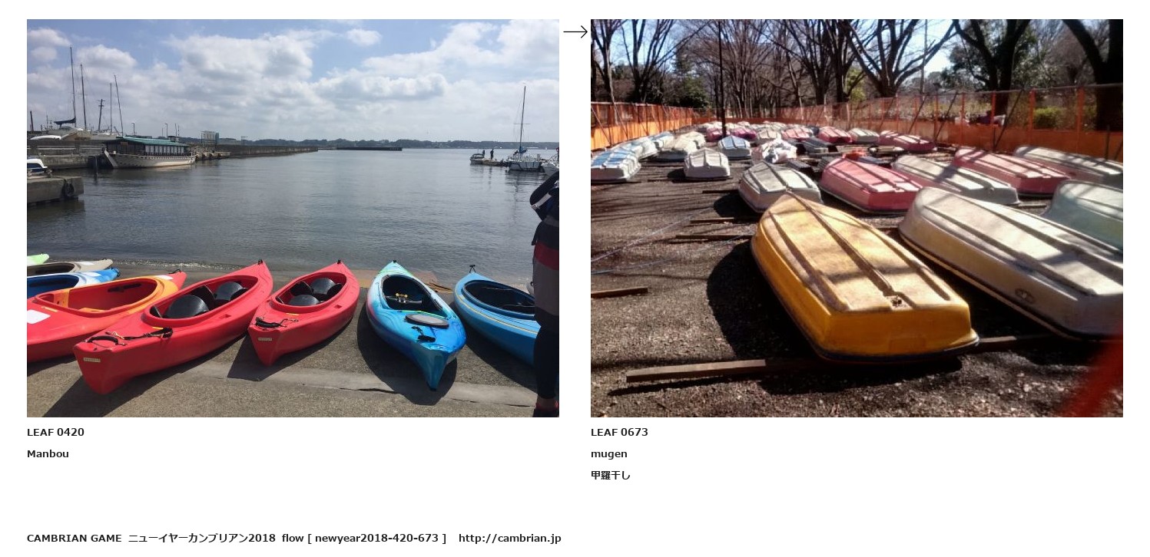
Task: Click the pink overturned boat in the right photo
Action: tap(870, 185)
